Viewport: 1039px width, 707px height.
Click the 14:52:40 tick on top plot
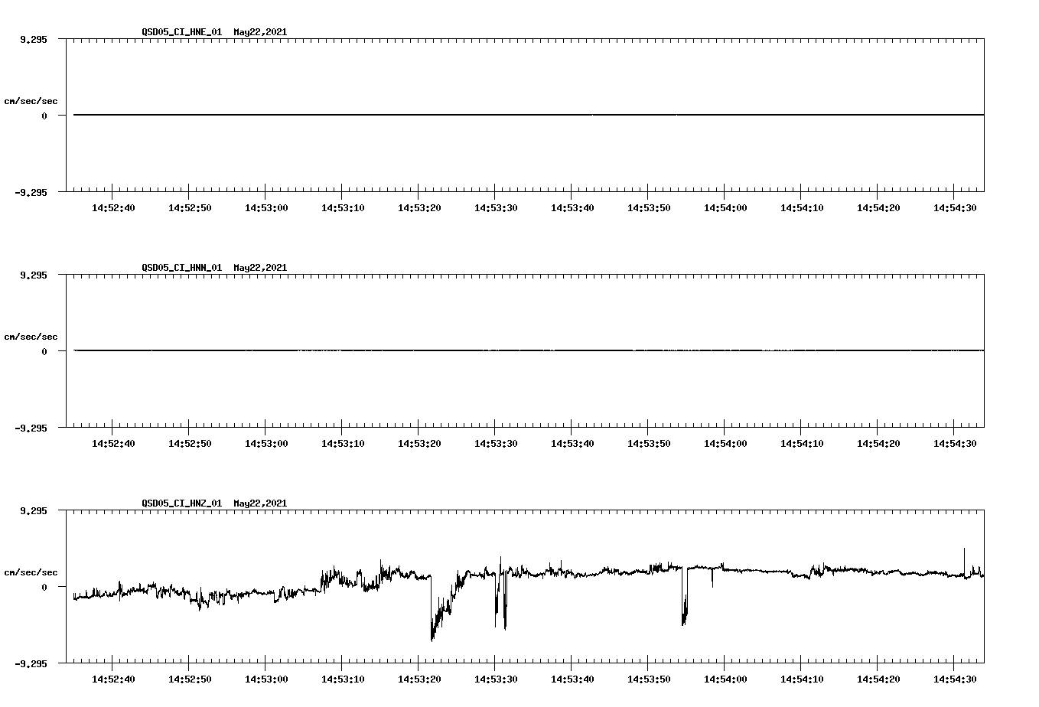point(114,207)
